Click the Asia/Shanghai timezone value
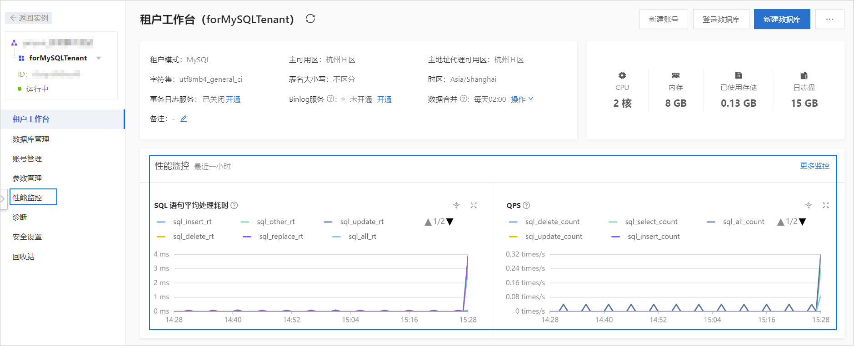This screenshot has height=346, width=854. [473, 79]
